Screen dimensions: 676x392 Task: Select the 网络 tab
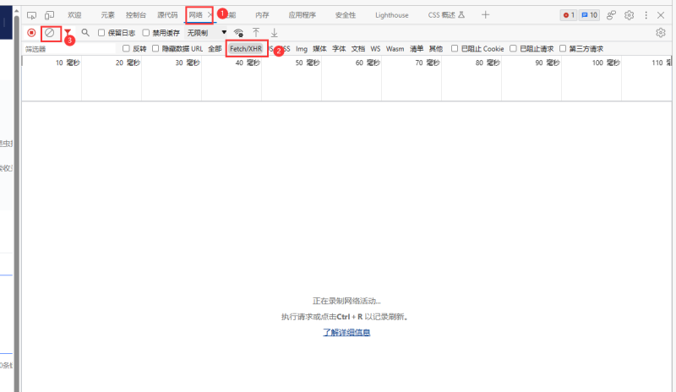[196, 15]
